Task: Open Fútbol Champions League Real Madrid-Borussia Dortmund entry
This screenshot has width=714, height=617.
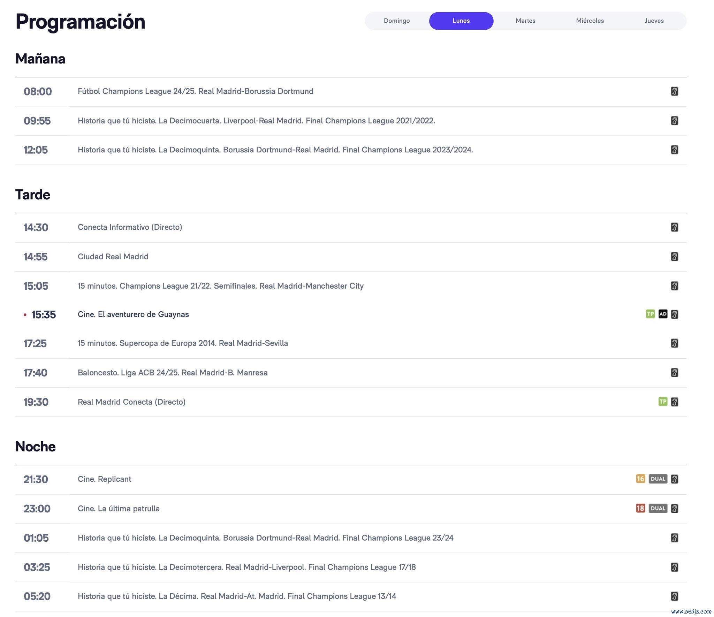Action: click(x=196, y=91)
